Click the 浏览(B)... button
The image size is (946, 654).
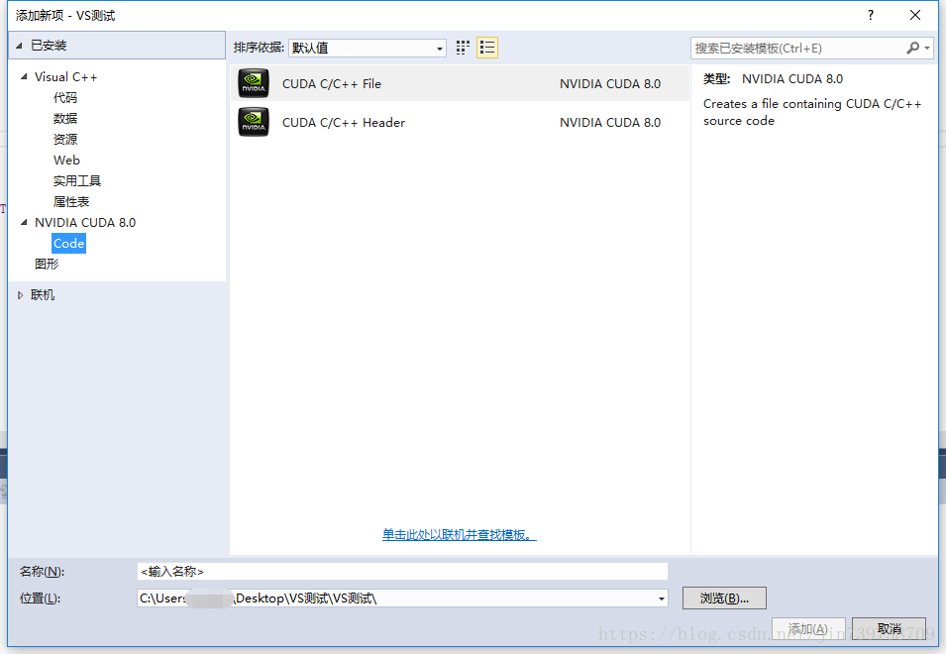coord(724,599)
